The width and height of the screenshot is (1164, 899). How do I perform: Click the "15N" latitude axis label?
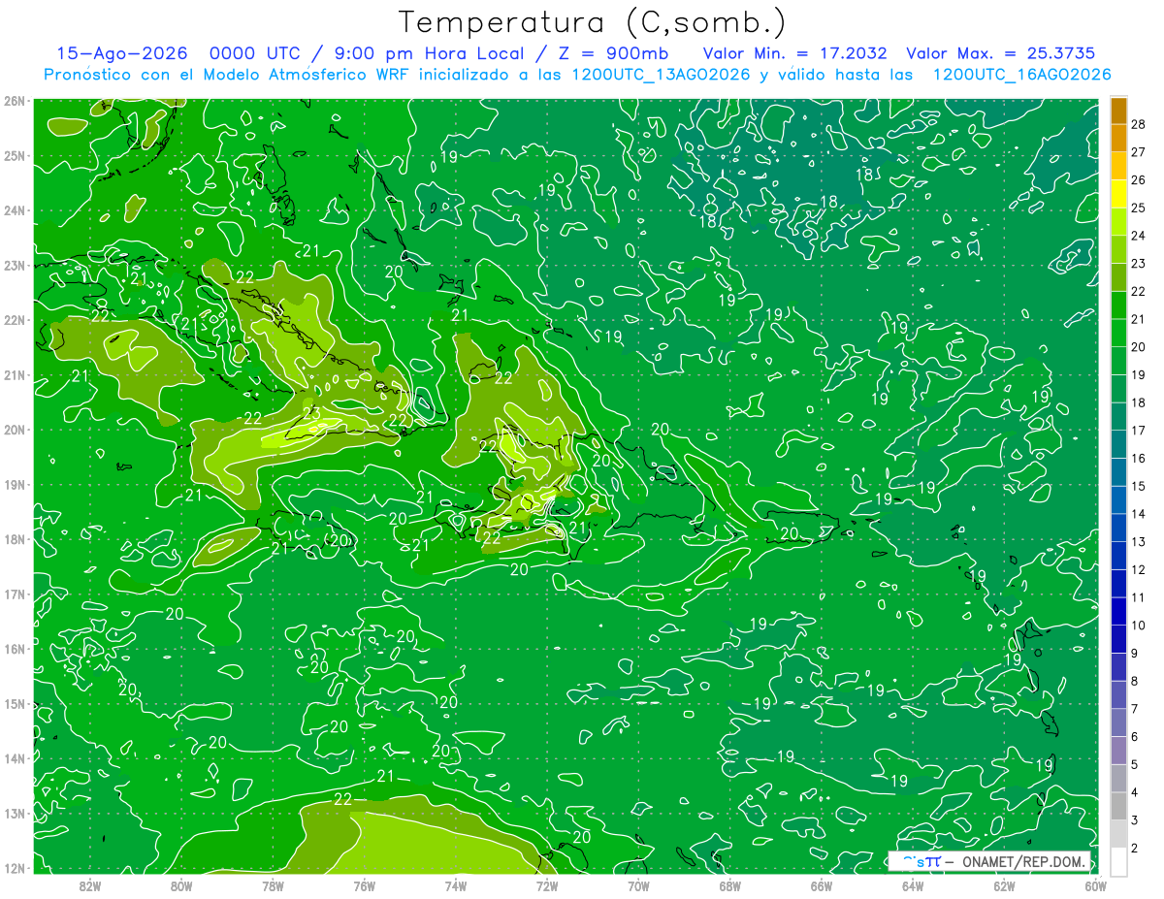click(x=15, y=704)
